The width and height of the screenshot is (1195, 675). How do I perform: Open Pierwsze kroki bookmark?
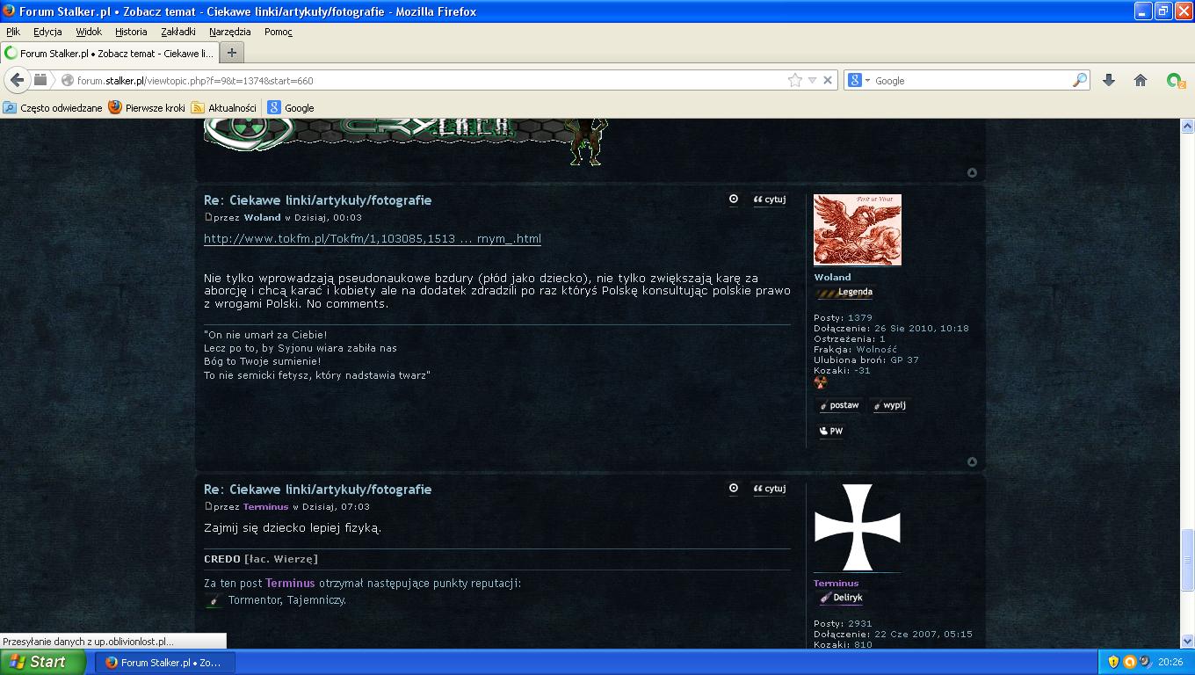pyautogui.click(x=147, y=107)
